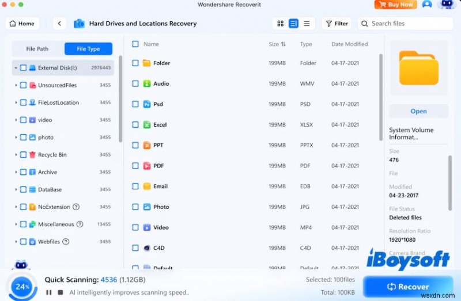Stop the quick scan

point(61,292)
